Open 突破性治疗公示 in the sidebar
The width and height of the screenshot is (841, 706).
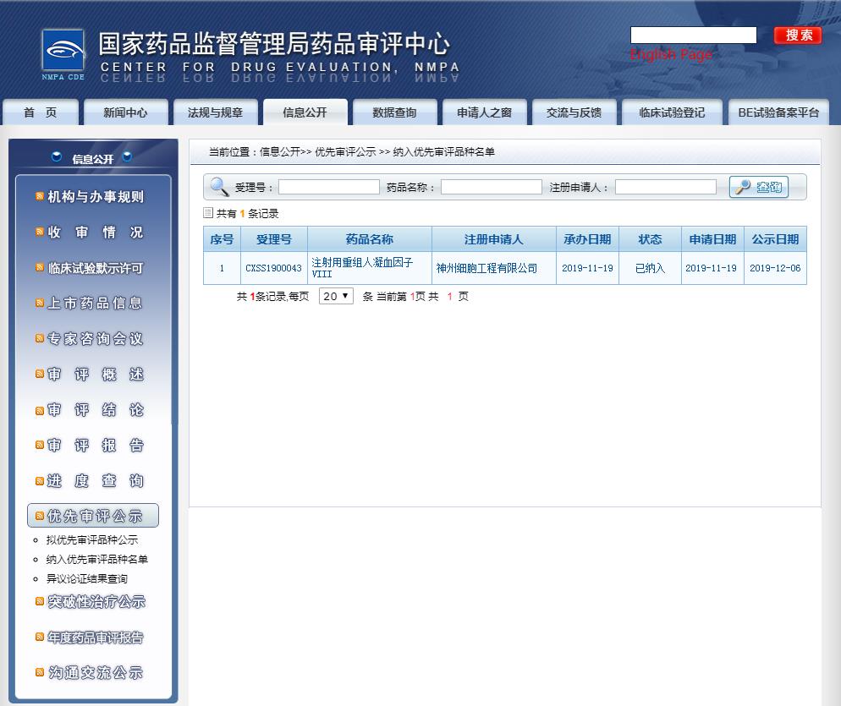[96, 601]
